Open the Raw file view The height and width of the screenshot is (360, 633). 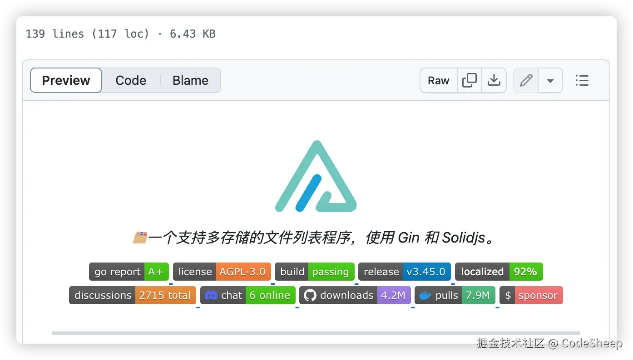[x=438, y=80]
